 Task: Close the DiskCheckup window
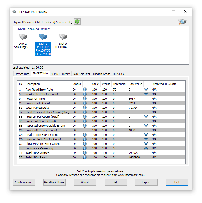point(186,12)
